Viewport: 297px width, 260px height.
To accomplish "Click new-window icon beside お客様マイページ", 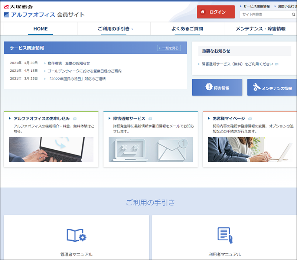I will coord(250,119).
